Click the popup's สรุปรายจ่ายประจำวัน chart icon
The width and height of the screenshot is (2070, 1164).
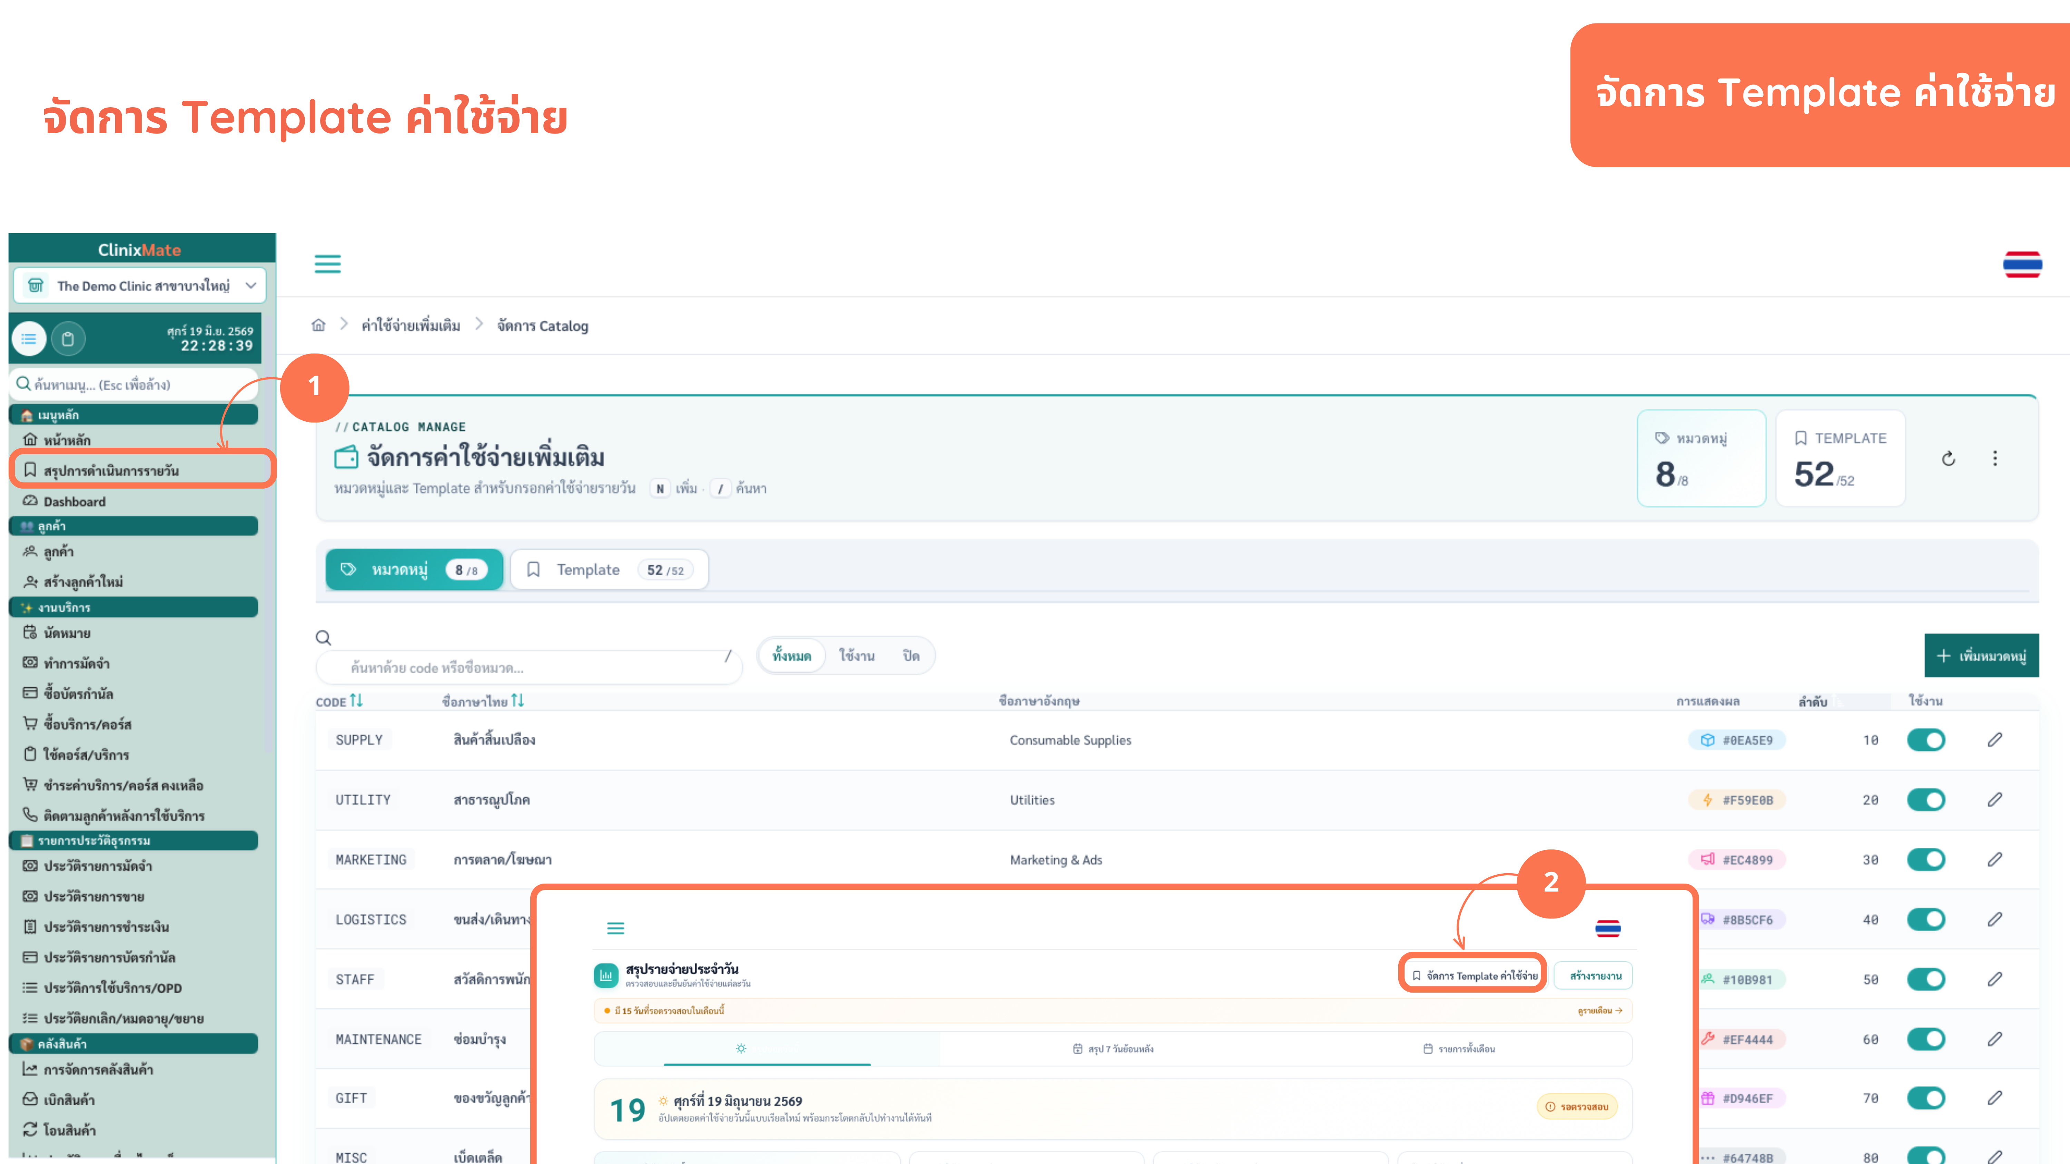(x=606, y=975)
